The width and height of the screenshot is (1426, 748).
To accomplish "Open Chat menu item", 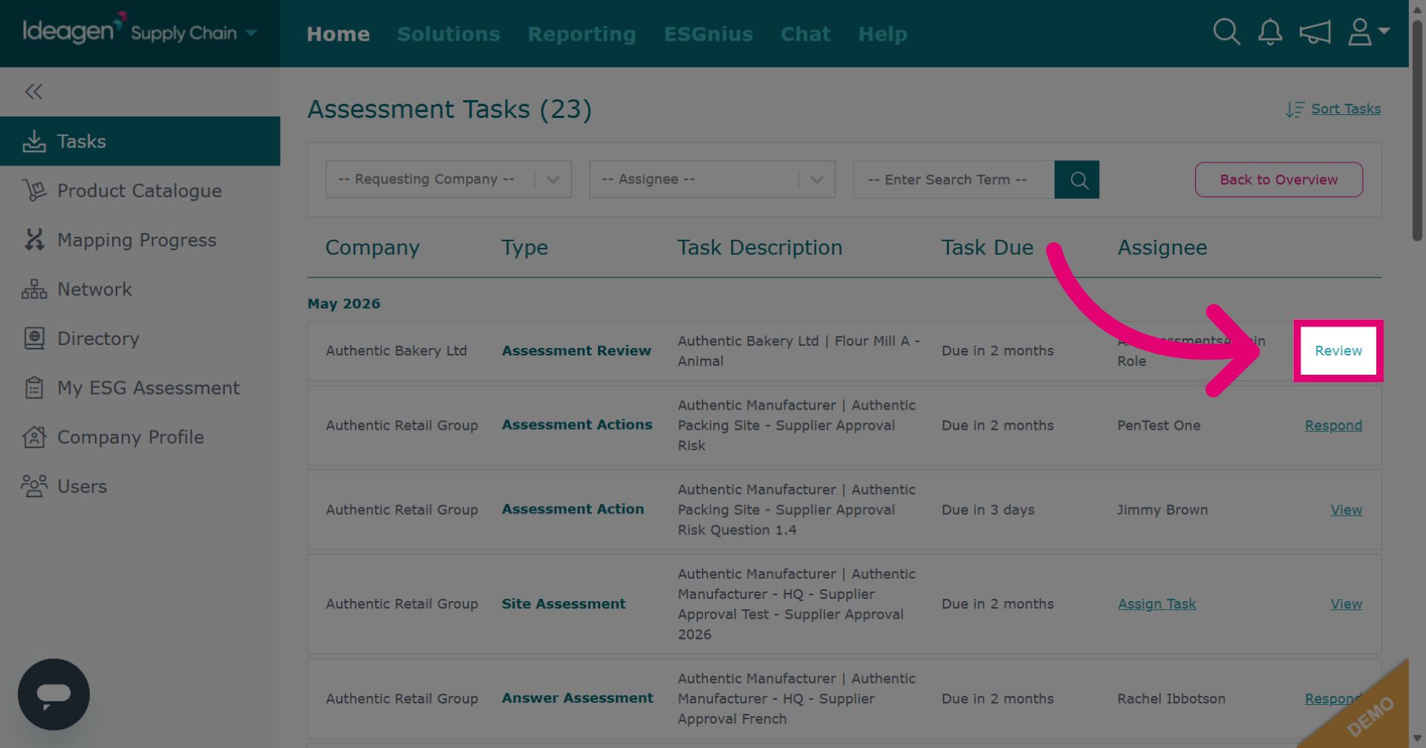I will click(805, 34).
